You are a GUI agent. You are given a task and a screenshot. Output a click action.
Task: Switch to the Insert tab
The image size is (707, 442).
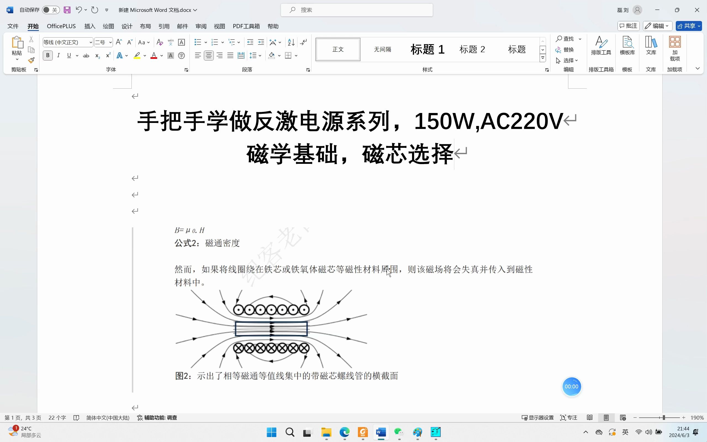point(90,26)
